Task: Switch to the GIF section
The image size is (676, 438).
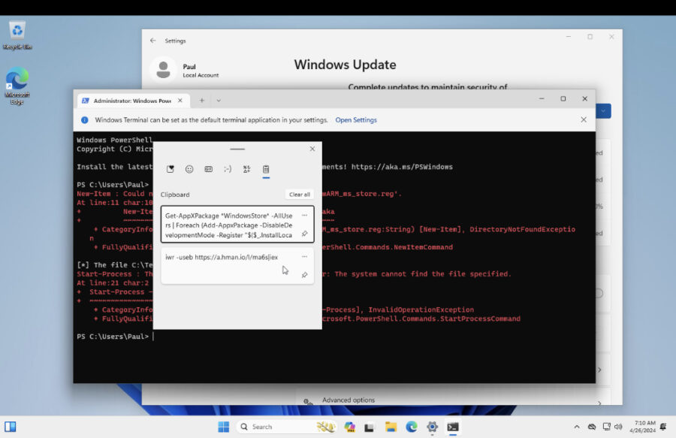Action: pyautogui.click(x=209, y=170)
